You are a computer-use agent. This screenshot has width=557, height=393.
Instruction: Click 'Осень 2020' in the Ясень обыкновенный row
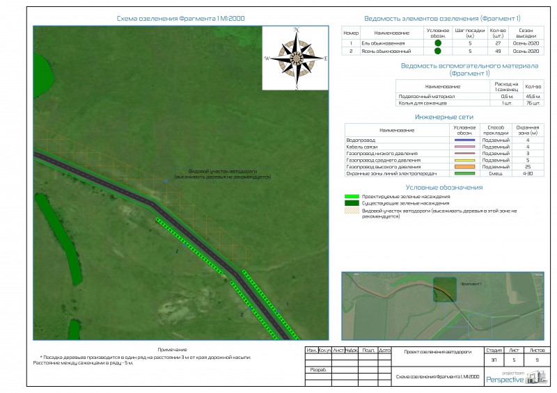click(526, 51)
